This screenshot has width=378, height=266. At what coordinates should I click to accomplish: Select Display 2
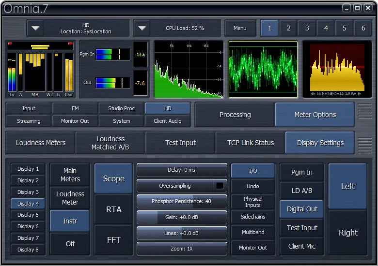(28, 180)
